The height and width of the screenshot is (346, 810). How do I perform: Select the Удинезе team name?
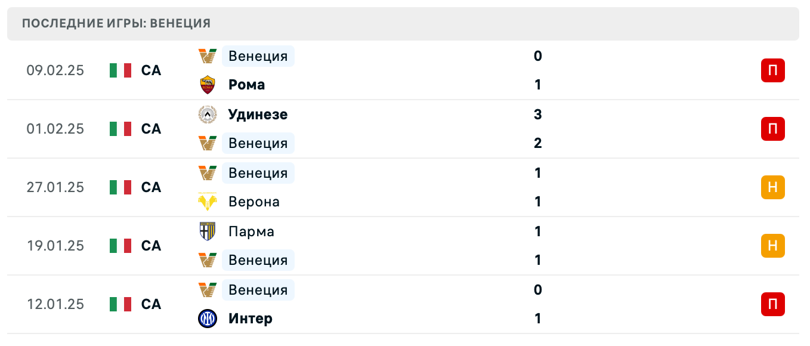(258, 115)
